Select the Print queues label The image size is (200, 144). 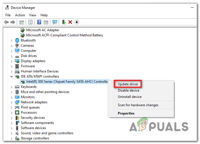pos(30,107)
